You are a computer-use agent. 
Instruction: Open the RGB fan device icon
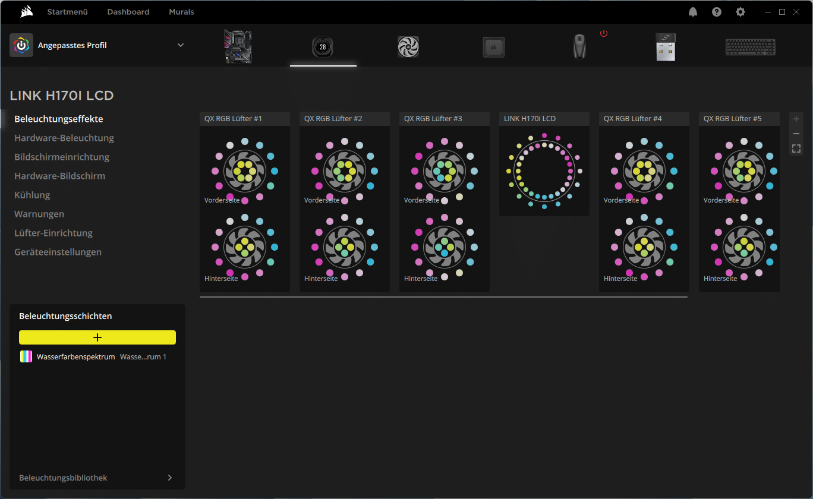[x=408, y=47]
